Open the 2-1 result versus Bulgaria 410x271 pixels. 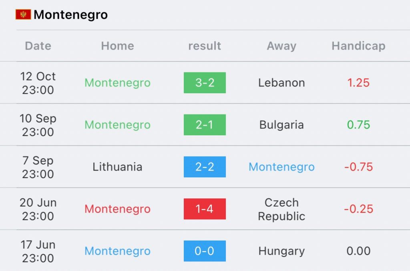click(205, 124)
